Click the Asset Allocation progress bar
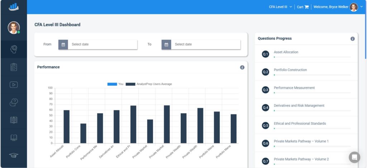This screenshot has width=367, height=168. click(312, 57)
